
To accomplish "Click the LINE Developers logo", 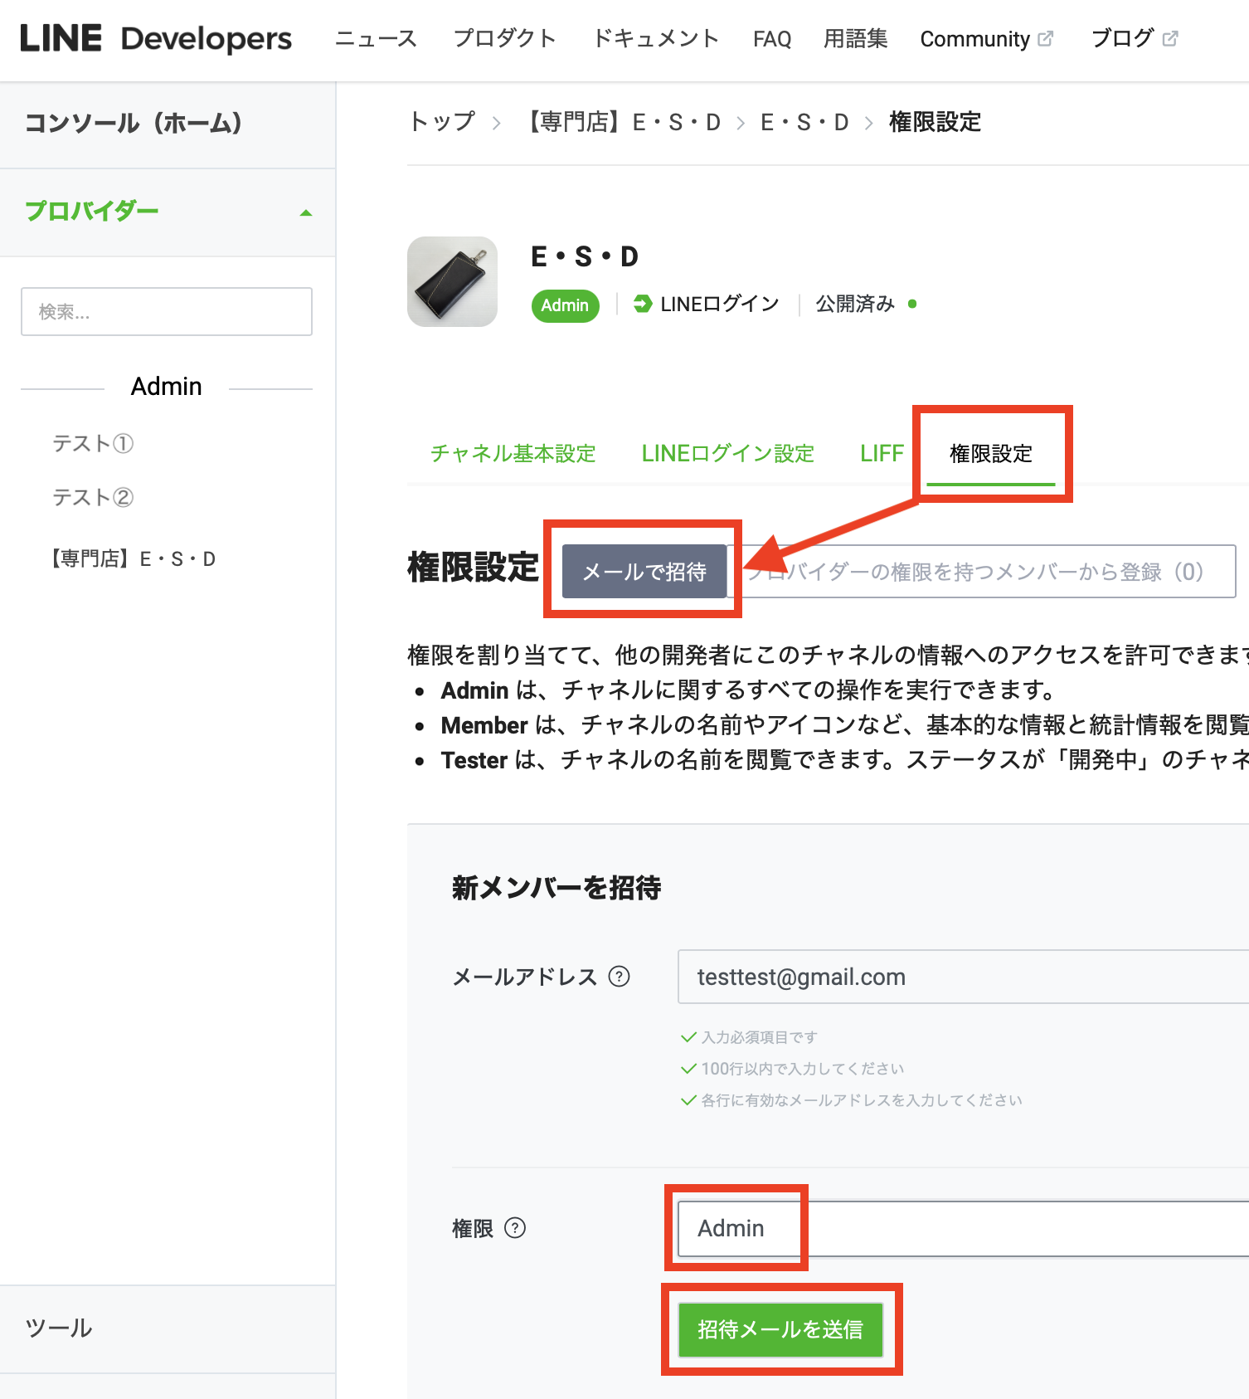I will pos(156,39).
